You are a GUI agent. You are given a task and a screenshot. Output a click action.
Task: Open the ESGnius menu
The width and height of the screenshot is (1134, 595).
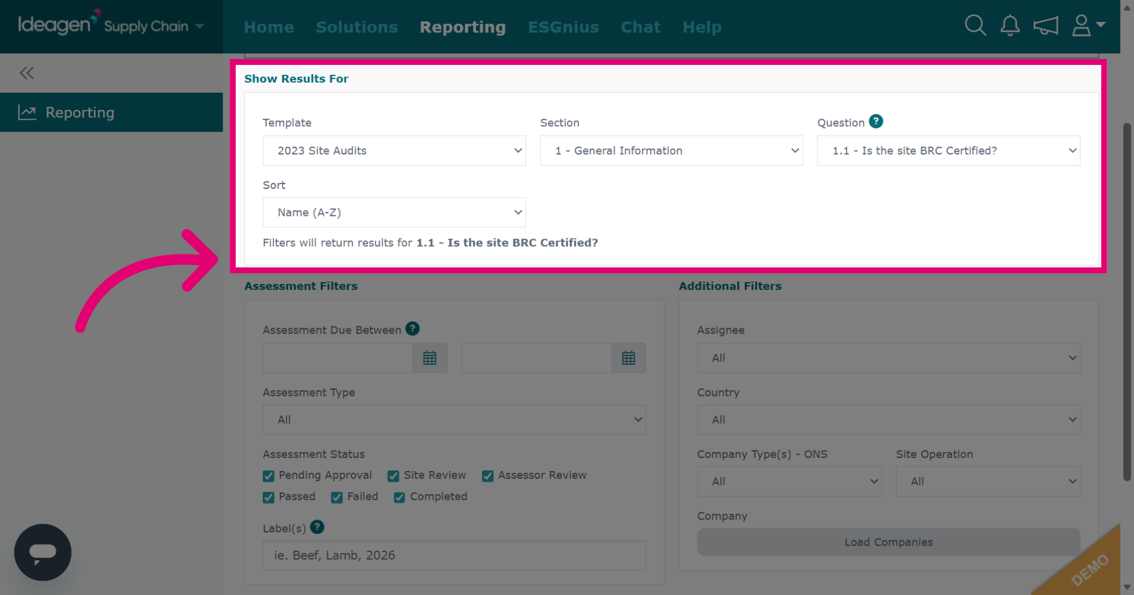(563, 27)
